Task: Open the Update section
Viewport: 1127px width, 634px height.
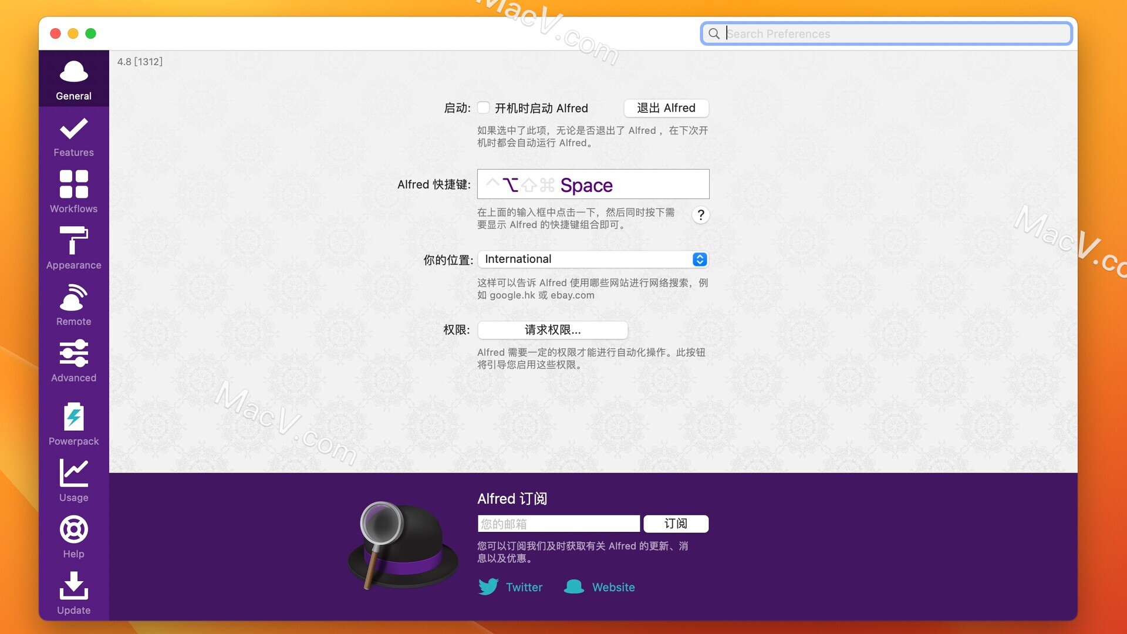Action: pyautogui.click(x=73, y=593)
